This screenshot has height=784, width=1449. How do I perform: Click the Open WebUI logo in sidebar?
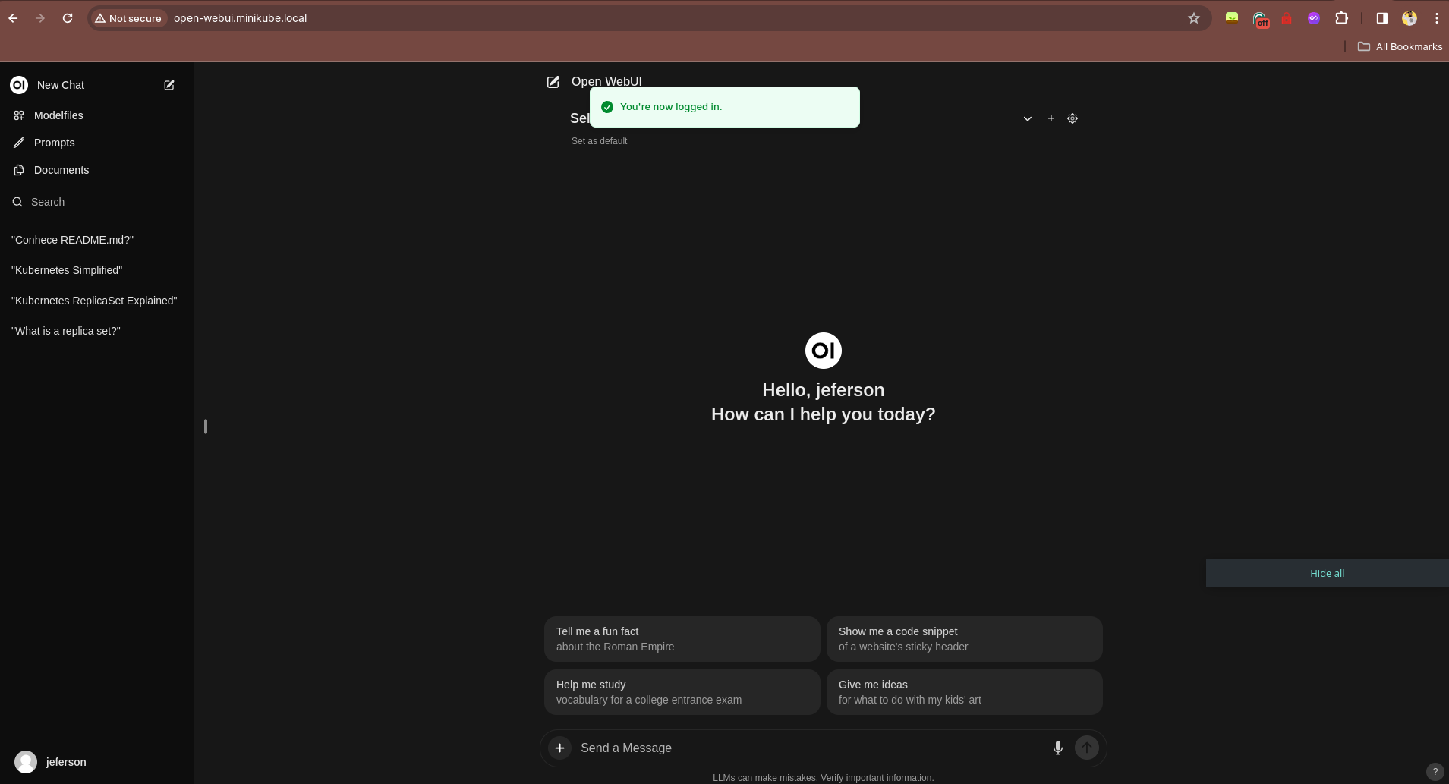pyautogui.click(x=19, y=85)
